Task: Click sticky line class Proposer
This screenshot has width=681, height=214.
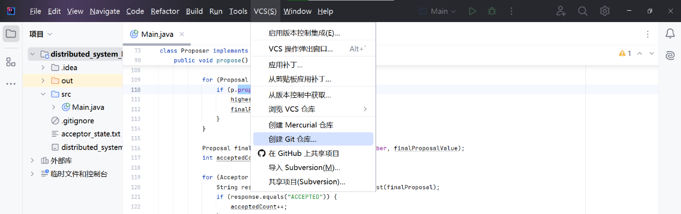Action: click(x=204, y=51)
